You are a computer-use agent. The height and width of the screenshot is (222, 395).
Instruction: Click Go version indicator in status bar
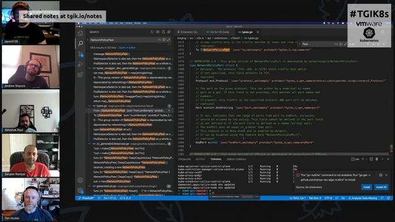click(110, 198)
